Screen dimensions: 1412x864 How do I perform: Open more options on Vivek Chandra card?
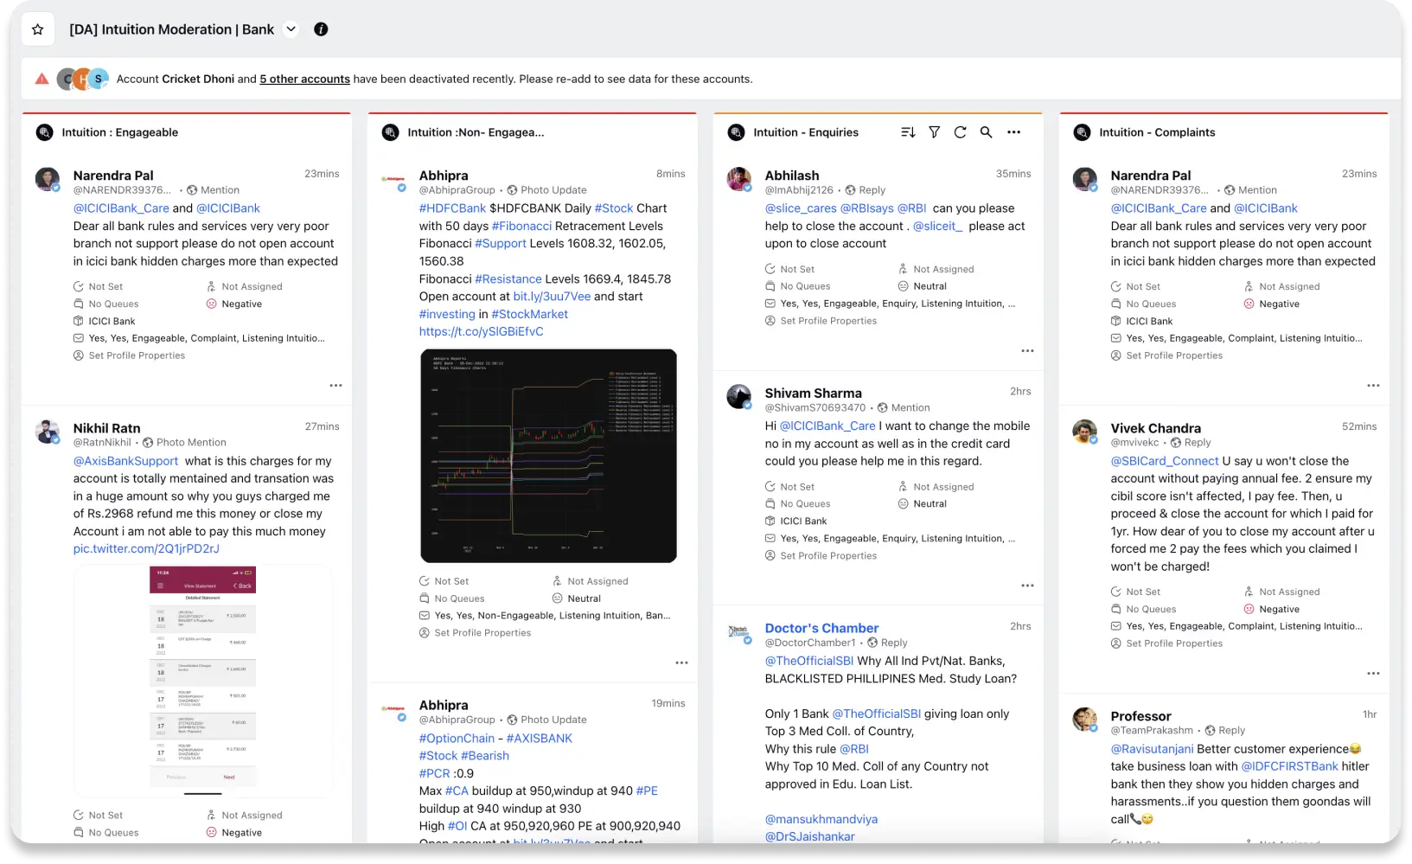(x=1373, y=674)
